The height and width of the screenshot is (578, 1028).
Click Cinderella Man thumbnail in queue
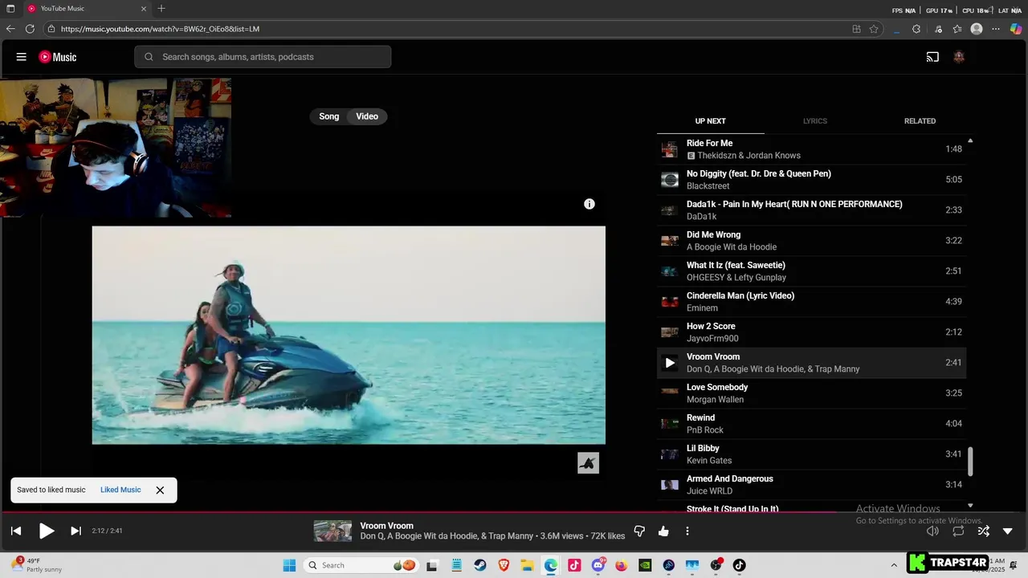coord(670,302)
